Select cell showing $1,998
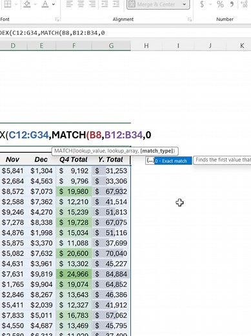 point(41,233)
